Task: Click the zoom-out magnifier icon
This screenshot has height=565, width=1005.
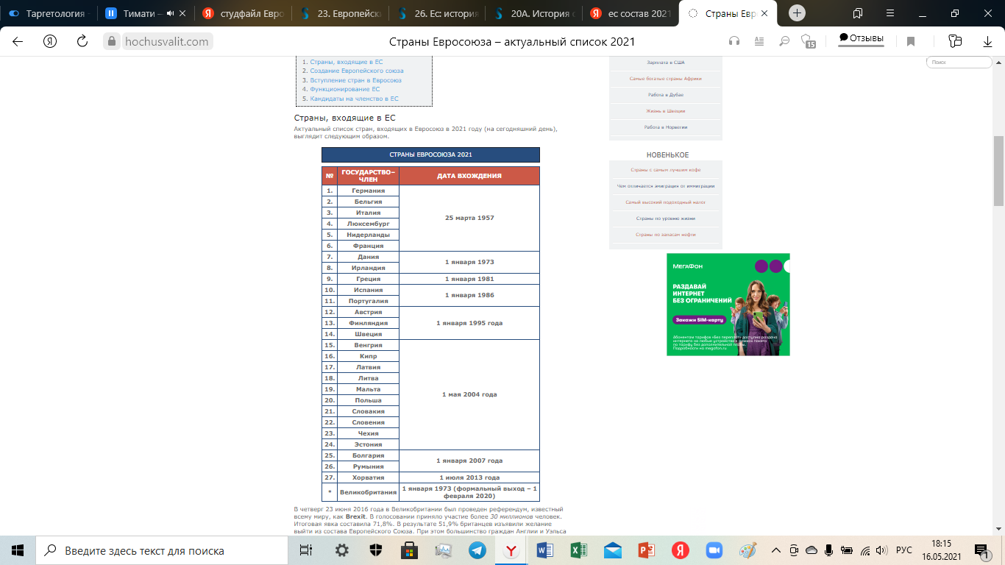Action: (784, 41)
